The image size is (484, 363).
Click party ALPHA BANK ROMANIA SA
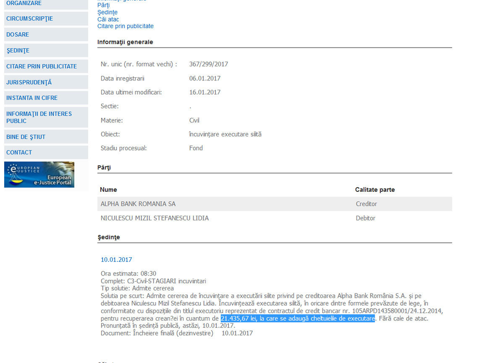[x=138, y=204]
